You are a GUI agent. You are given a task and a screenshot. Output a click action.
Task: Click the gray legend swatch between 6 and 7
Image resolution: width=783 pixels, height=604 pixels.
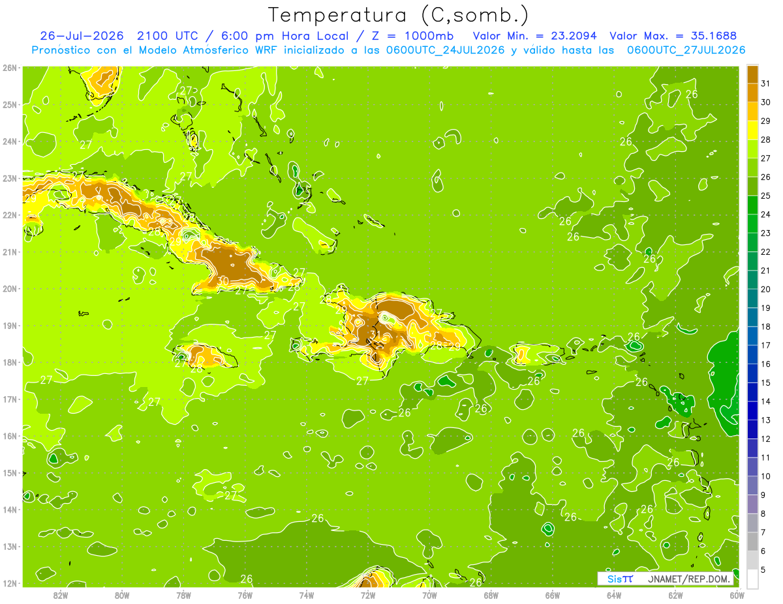click(752, 541)
